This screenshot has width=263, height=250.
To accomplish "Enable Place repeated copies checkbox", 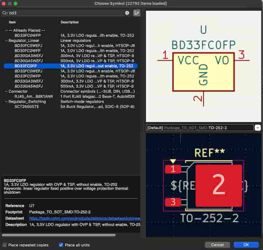I will click(5, 245).
